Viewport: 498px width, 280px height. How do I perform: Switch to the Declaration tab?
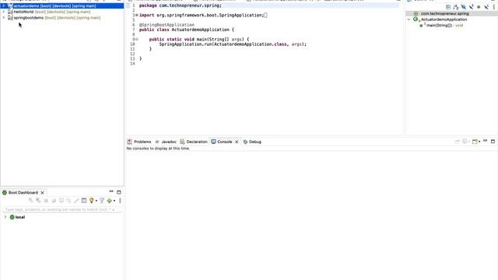tap(194, 142)
